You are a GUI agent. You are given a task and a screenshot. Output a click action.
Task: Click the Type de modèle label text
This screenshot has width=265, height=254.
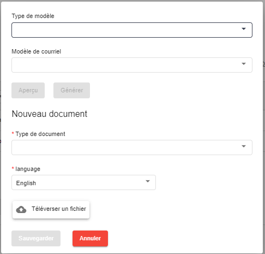tap(33, 16)
